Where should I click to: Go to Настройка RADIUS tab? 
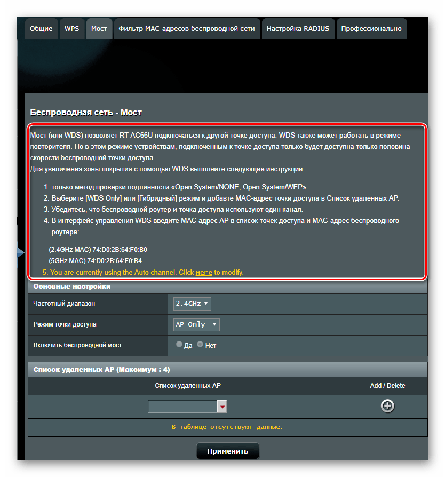(x=298, y=29)
